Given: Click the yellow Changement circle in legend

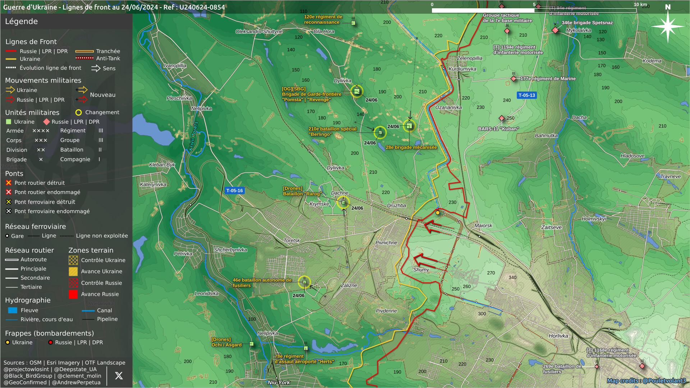Looking at the screenshot, I should point(78,112).
